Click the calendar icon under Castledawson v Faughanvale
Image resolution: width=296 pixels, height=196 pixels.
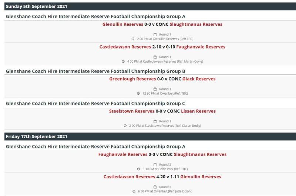coord(155,57)
